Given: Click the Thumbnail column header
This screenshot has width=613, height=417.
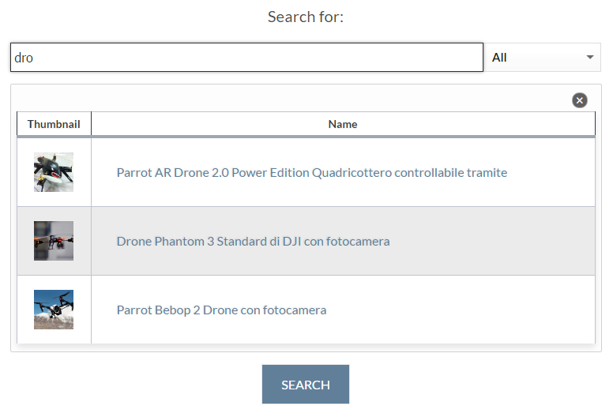Looking at the screenshot, I should tap(54, 124).
